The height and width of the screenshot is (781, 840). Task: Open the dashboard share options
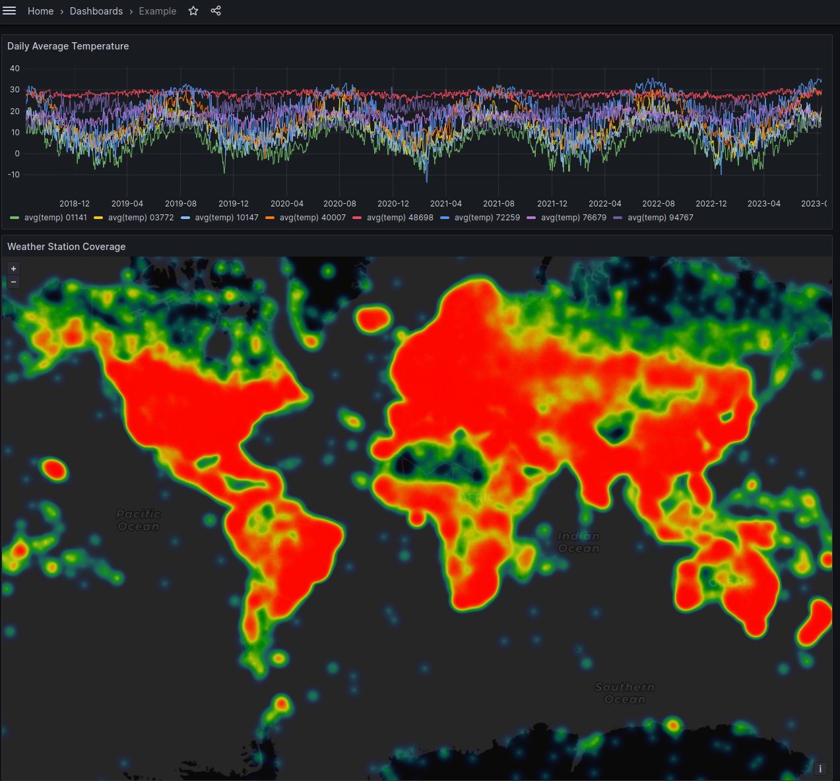tap(216, 11)
